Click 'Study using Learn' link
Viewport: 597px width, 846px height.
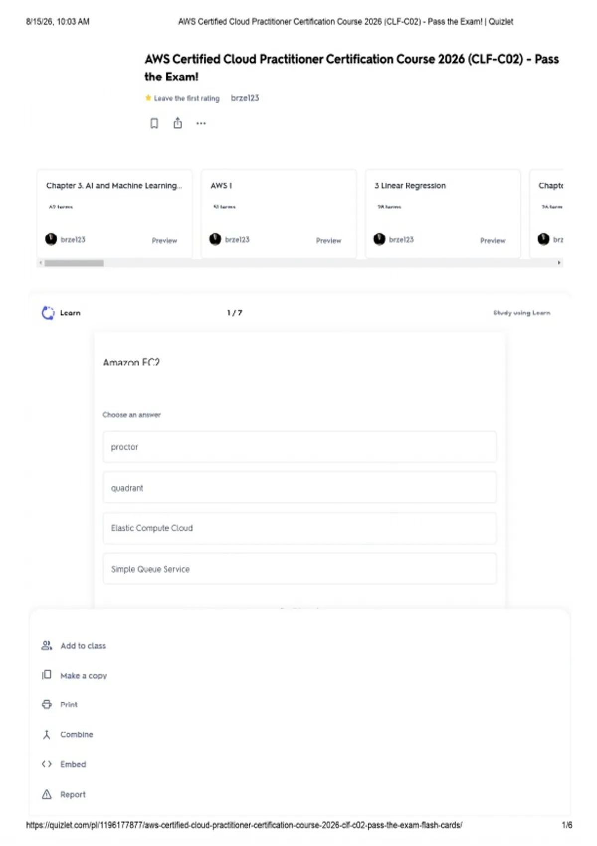(521, 313)
